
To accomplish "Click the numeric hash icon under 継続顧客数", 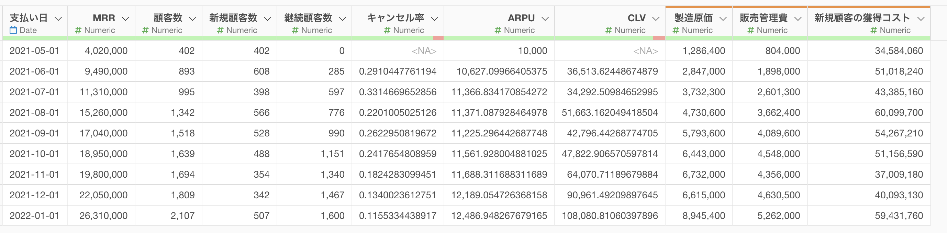I will click(x=295, y=31).
